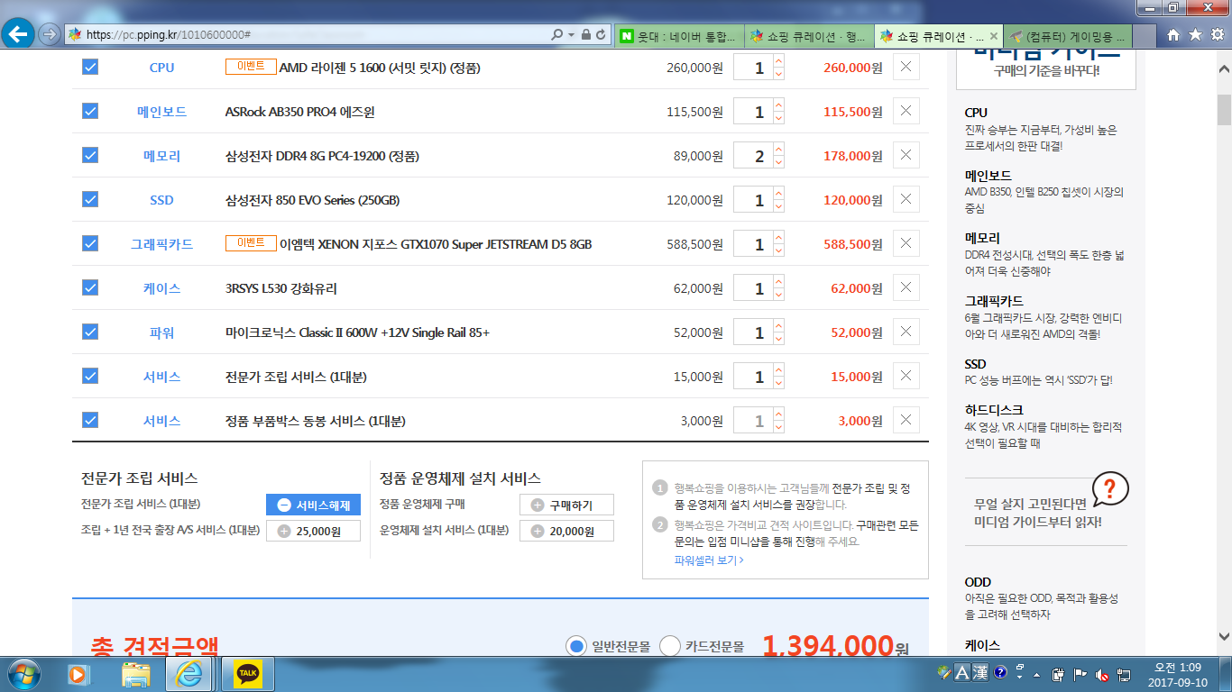This screenshot has height=692, width=1232.
Task: Click 구매하기 for 정품 운영체제
Action: tap(566, 505)
